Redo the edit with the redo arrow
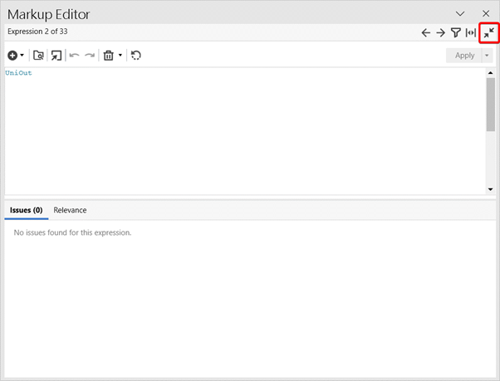Viewport: 500px width, 381px height. [x=90, y=56]
